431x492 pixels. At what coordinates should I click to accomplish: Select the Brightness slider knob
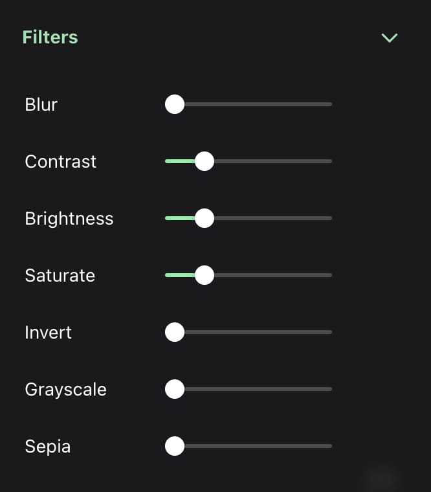[204, 218]
